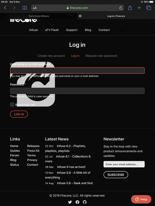Go back with Safari's back arrow

coord(5,8)
